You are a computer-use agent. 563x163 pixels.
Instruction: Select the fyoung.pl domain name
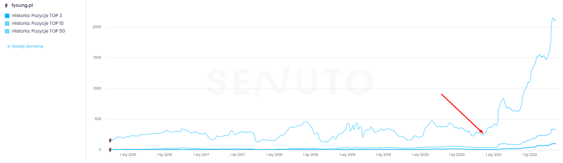[22, 5]
